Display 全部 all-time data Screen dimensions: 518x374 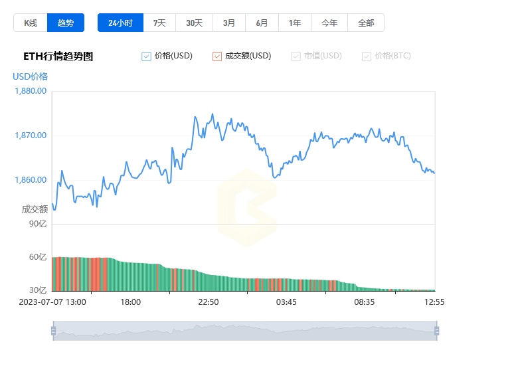pos(366,23)
